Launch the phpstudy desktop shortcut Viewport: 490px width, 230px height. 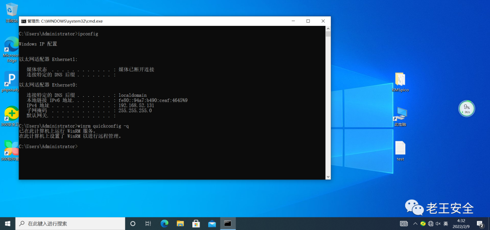(x=11, y=79)
